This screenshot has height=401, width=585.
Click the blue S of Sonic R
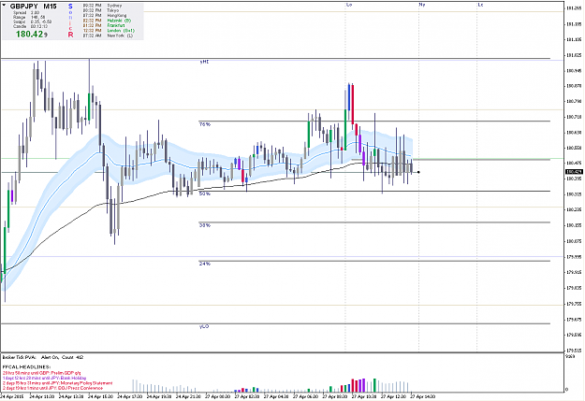pyautogui.click(x=70, y=7)
